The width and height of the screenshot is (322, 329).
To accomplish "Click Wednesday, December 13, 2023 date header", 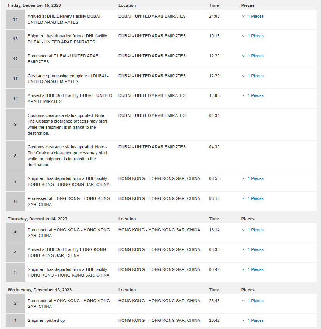I will coord(40,290).
